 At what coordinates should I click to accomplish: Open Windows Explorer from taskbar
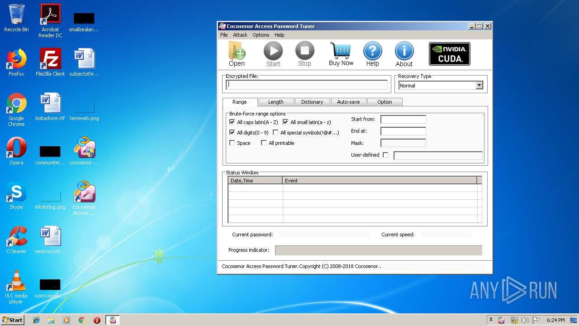click(51, 320)
